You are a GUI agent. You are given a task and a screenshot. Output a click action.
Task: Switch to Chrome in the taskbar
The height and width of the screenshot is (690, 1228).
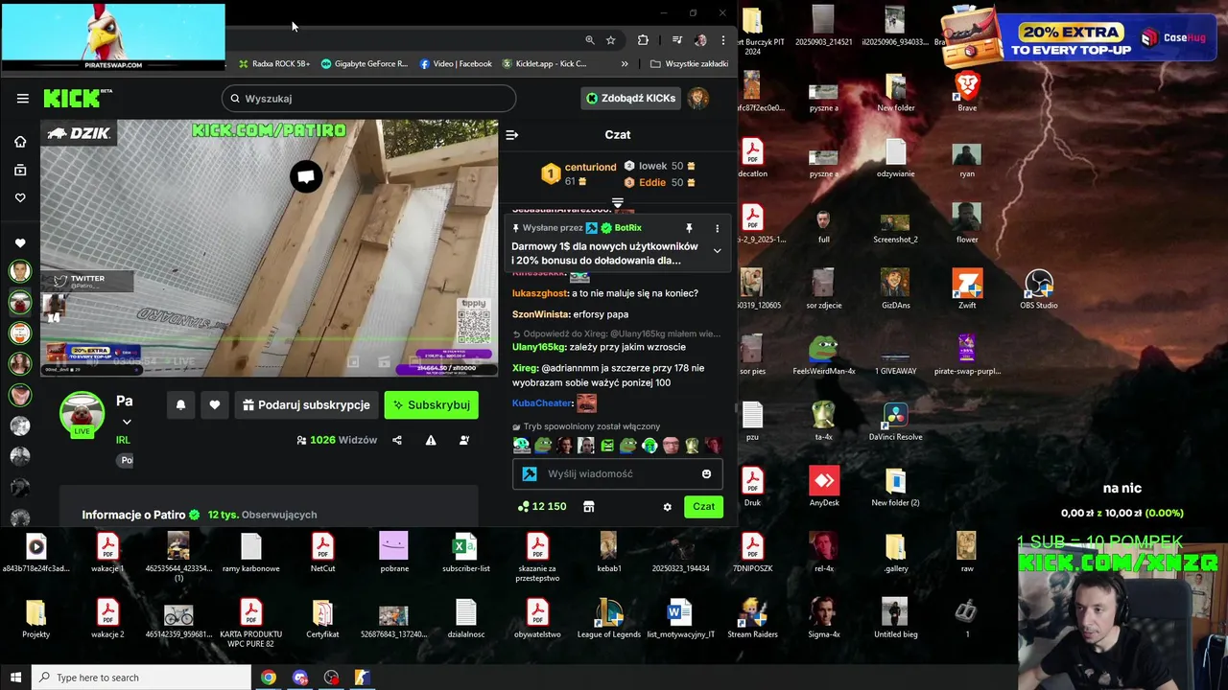269,678
